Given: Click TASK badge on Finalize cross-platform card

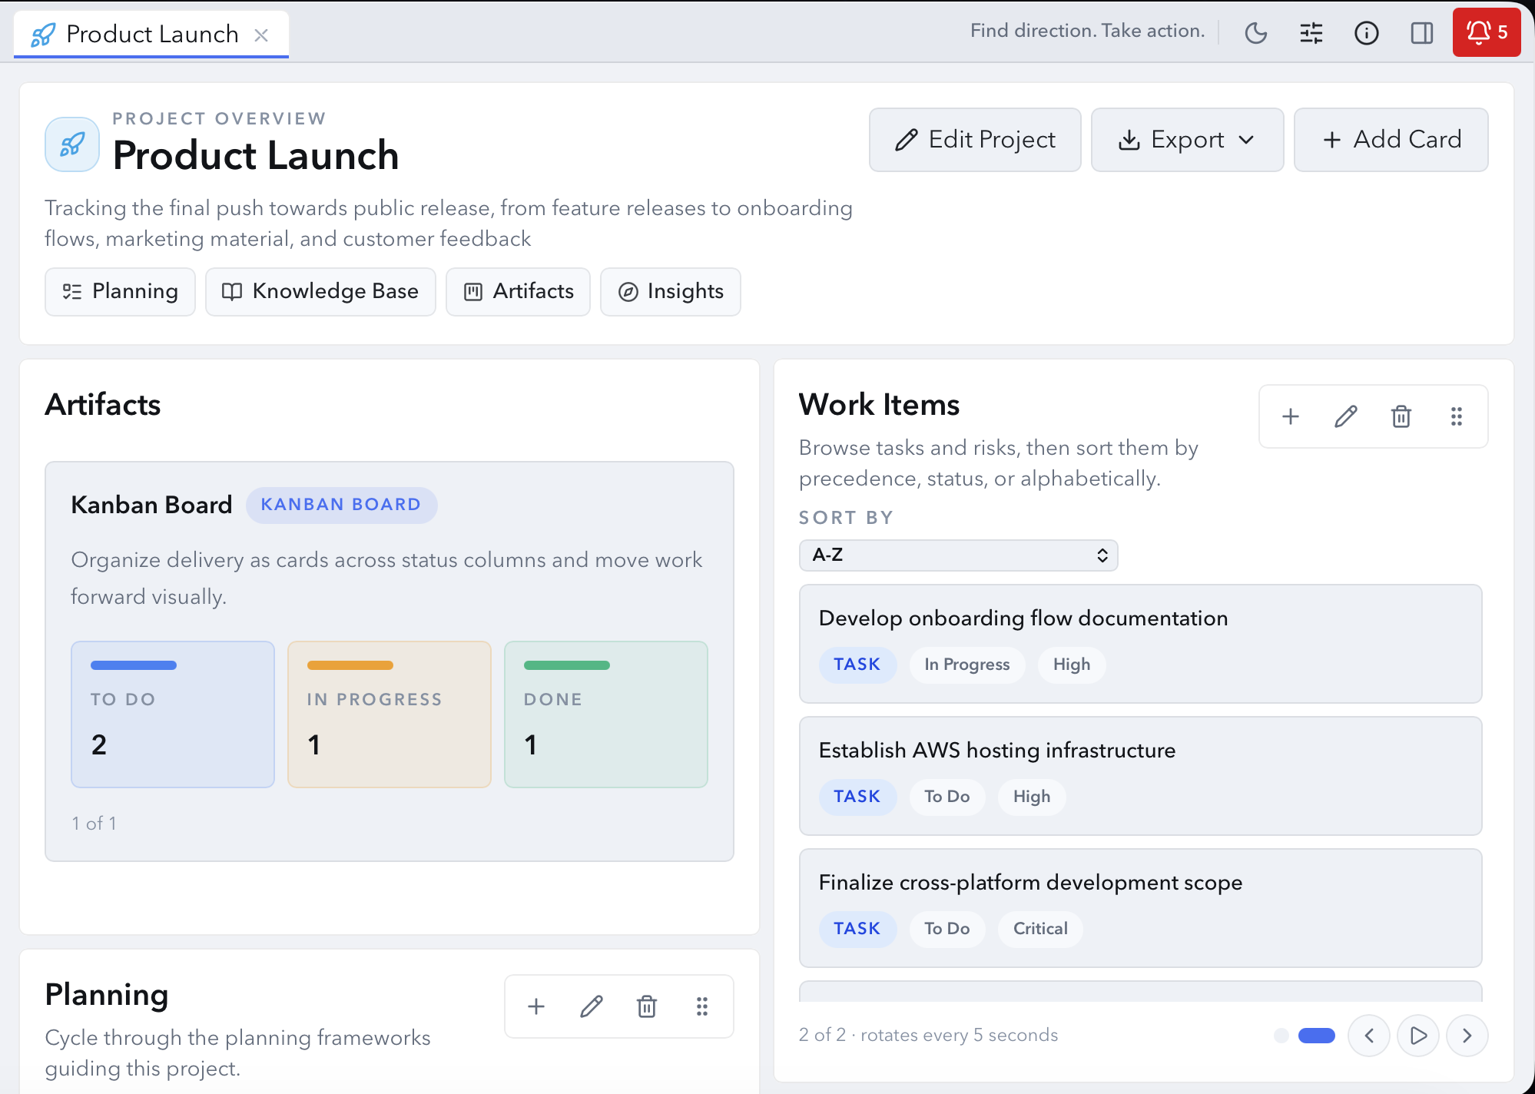Looking at the screenshot, I should (857, 929).
